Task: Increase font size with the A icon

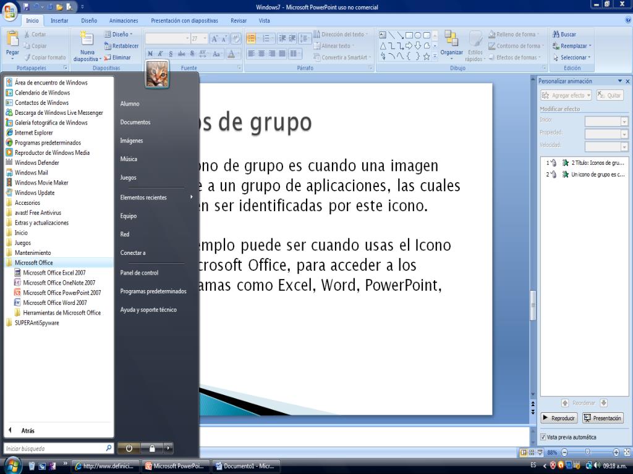Action: 215,39
